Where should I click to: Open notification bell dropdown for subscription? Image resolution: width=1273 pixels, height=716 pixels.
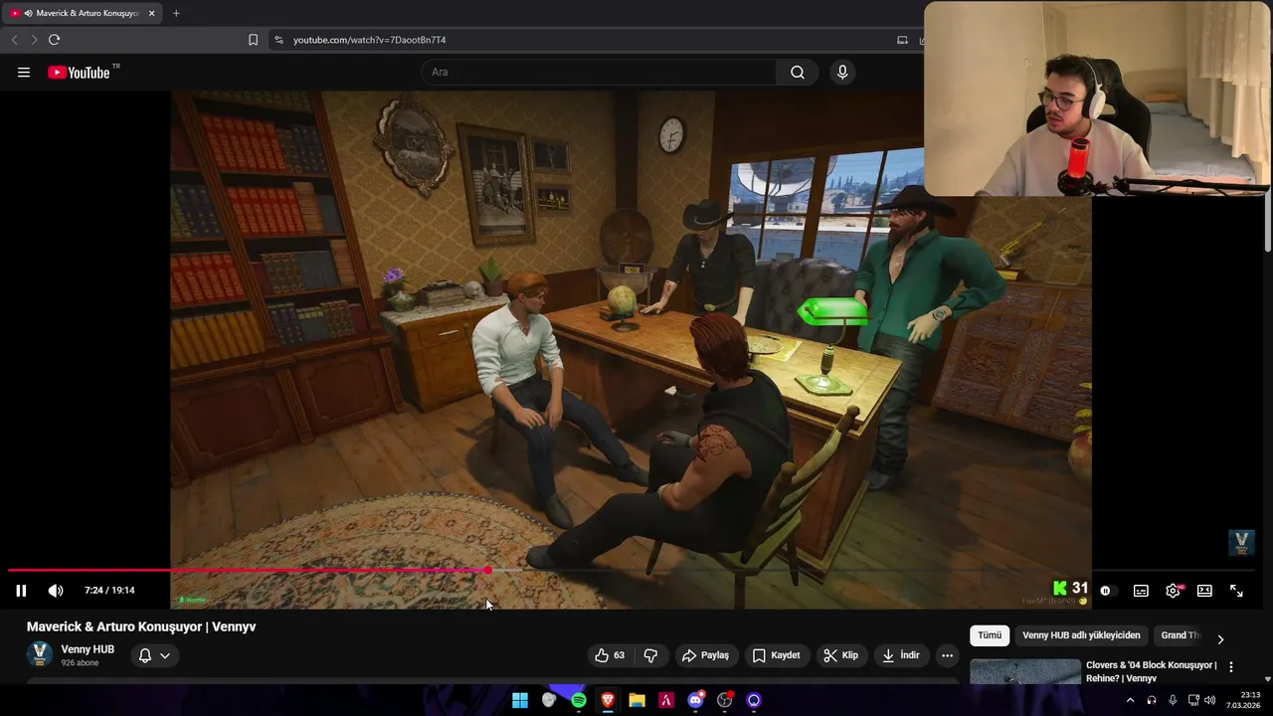(154, 655)
